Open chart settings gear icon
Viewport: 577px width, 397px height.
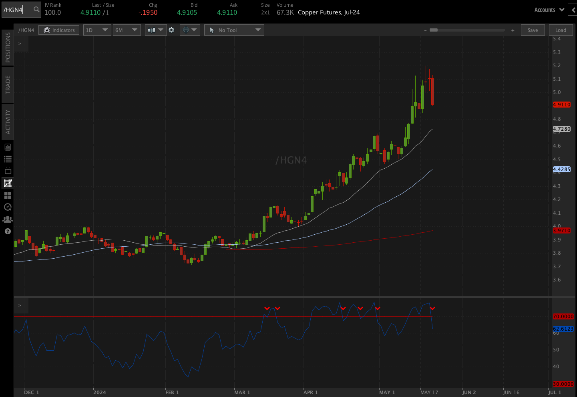pyautogui.click(x=171, y=30)
